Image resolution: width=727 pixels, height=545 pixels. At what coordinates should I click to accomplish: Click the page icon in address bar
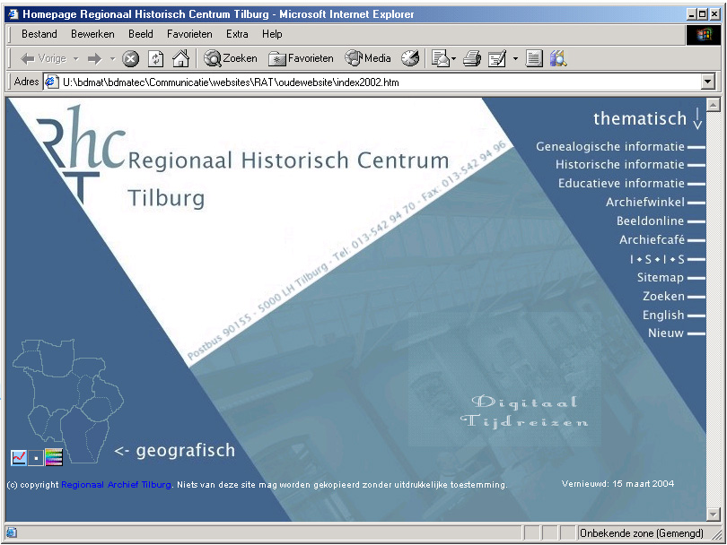(x=51, y=82)
